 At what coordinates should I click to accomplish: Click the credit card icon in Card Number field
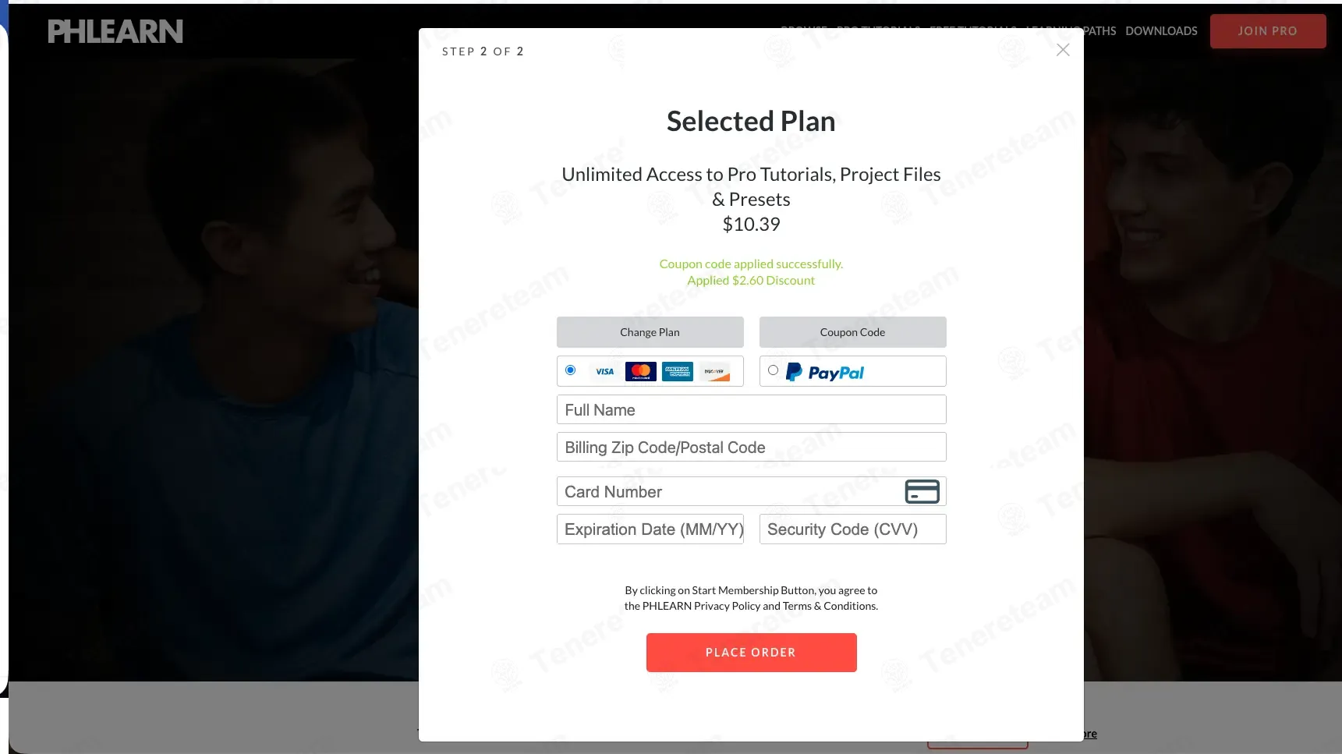(x=922, y=492)
